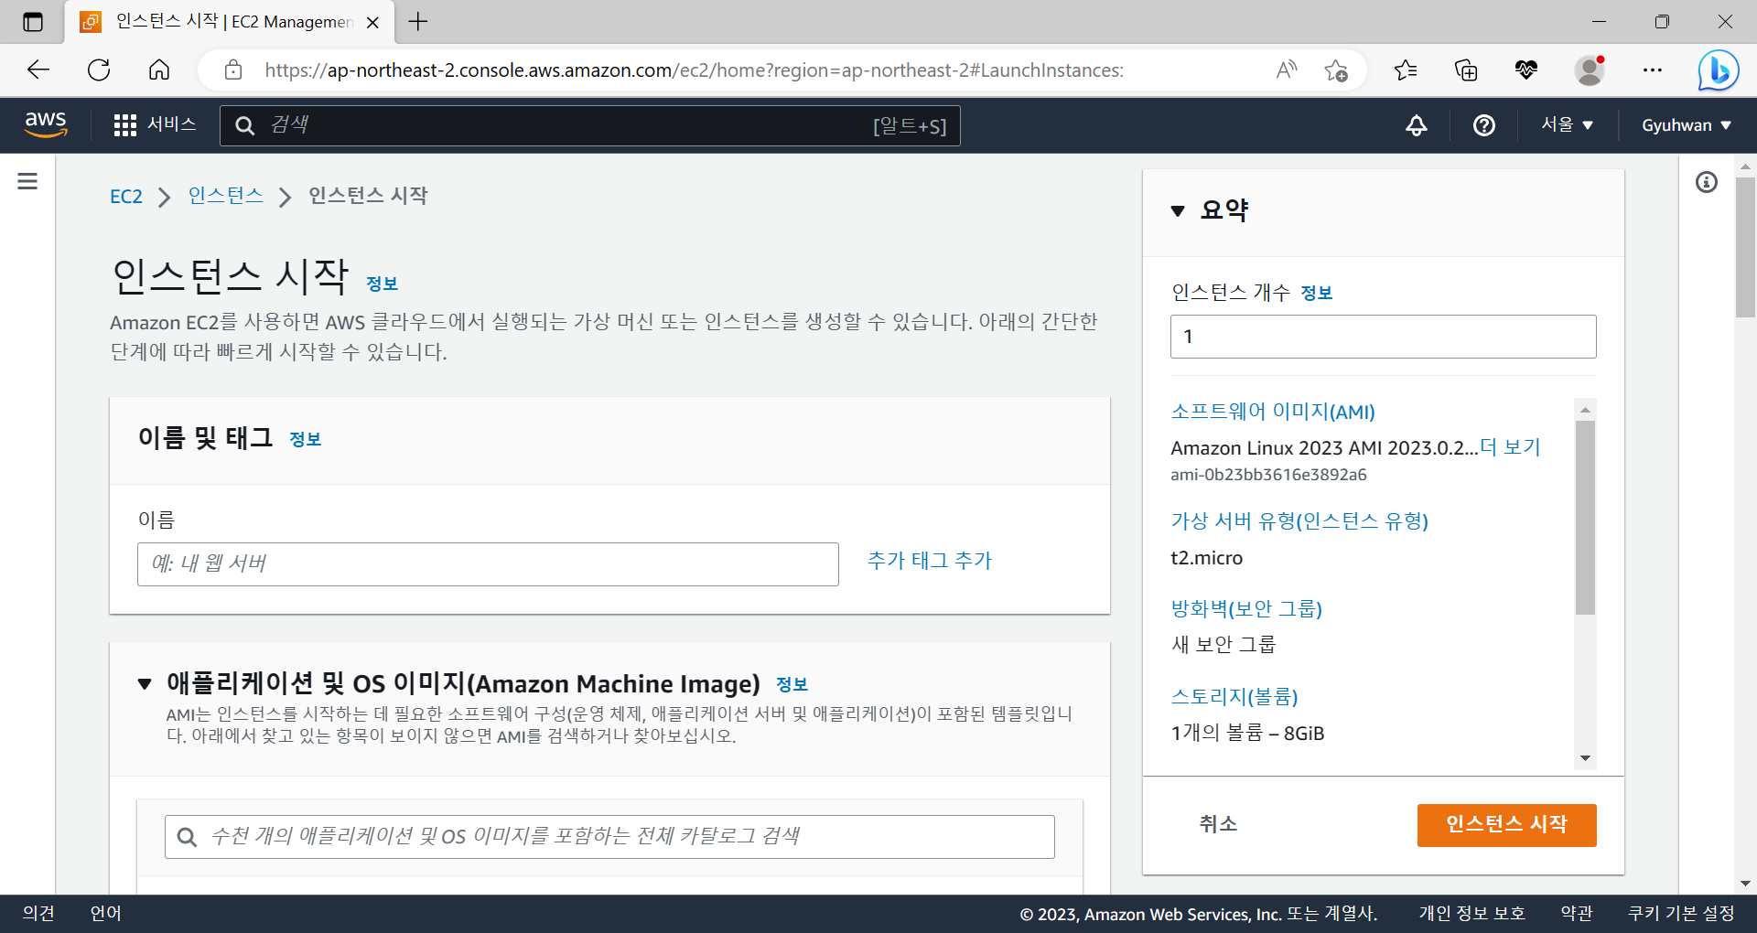
Task: Close the EC2 Management tab
Action: (x=372, y=22)
